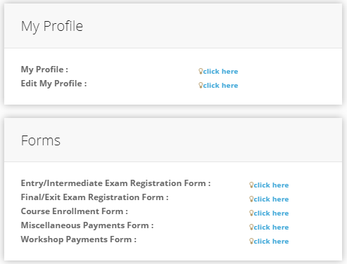Click the lightbulb icon beside My Profile link

[x=201, y=71]
